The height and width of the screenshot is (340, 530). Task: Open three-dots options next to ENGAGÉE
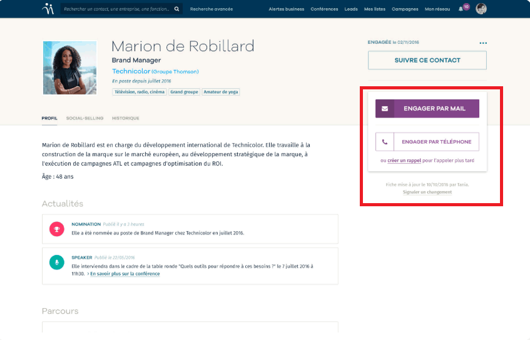[x=483, y=43]
